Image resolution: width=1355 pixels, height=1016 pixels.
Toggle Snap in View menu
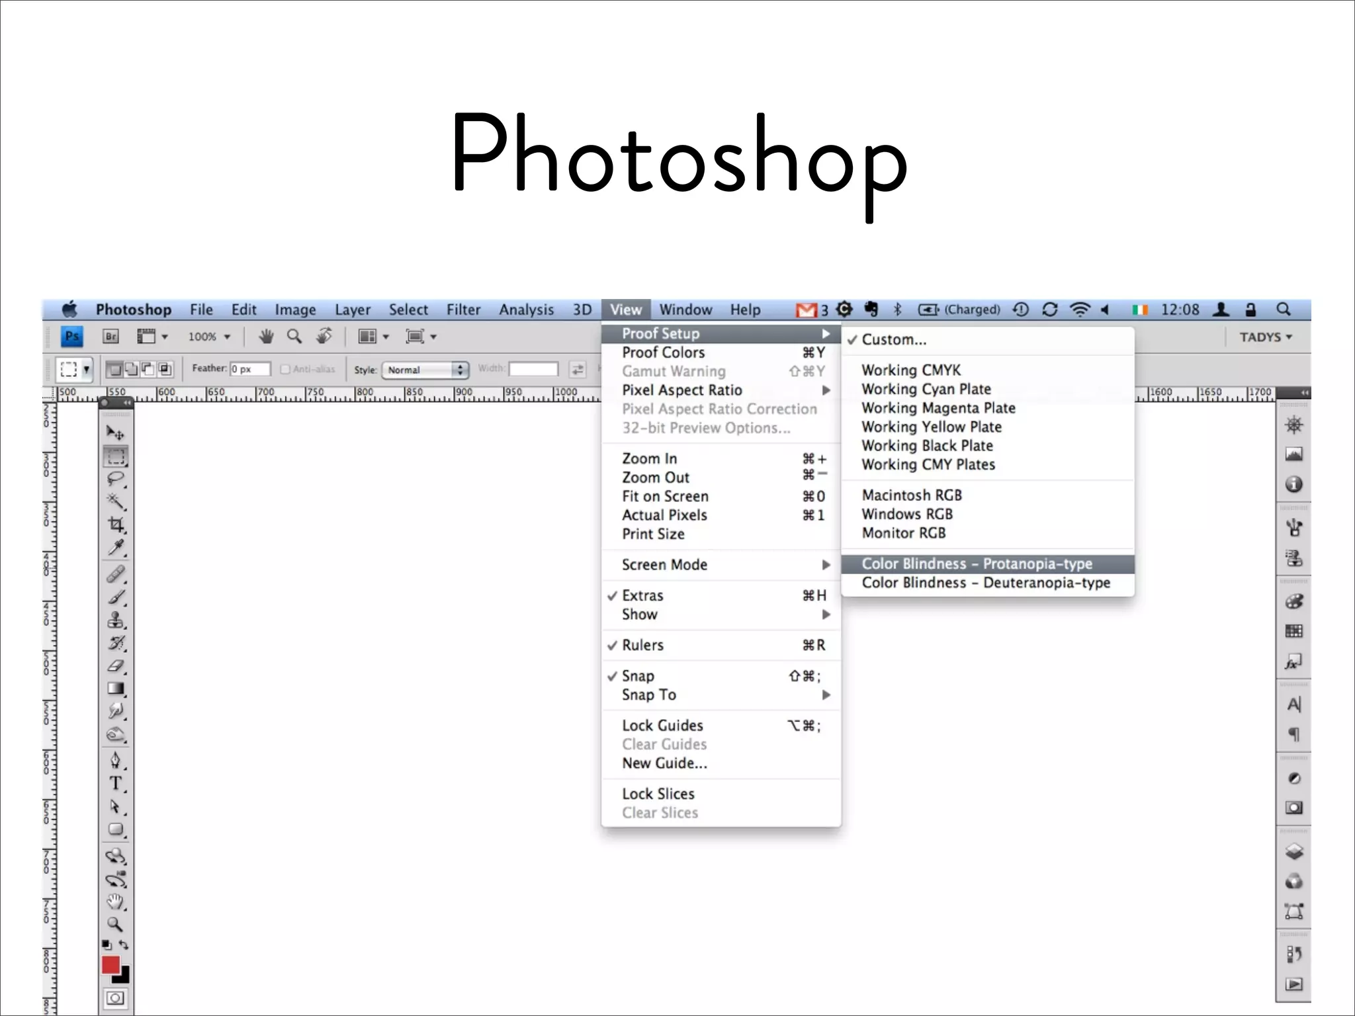(721, 676)
